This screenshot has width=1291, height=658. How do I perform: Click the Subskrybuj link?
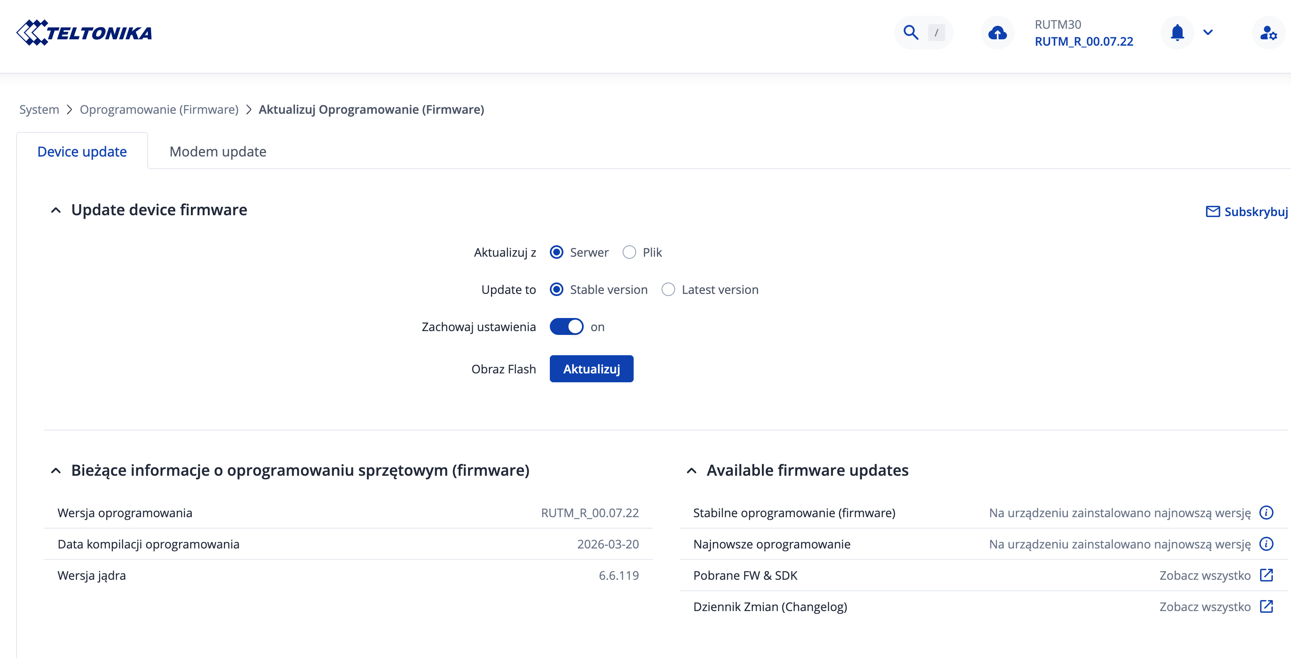coord(1247,211)
